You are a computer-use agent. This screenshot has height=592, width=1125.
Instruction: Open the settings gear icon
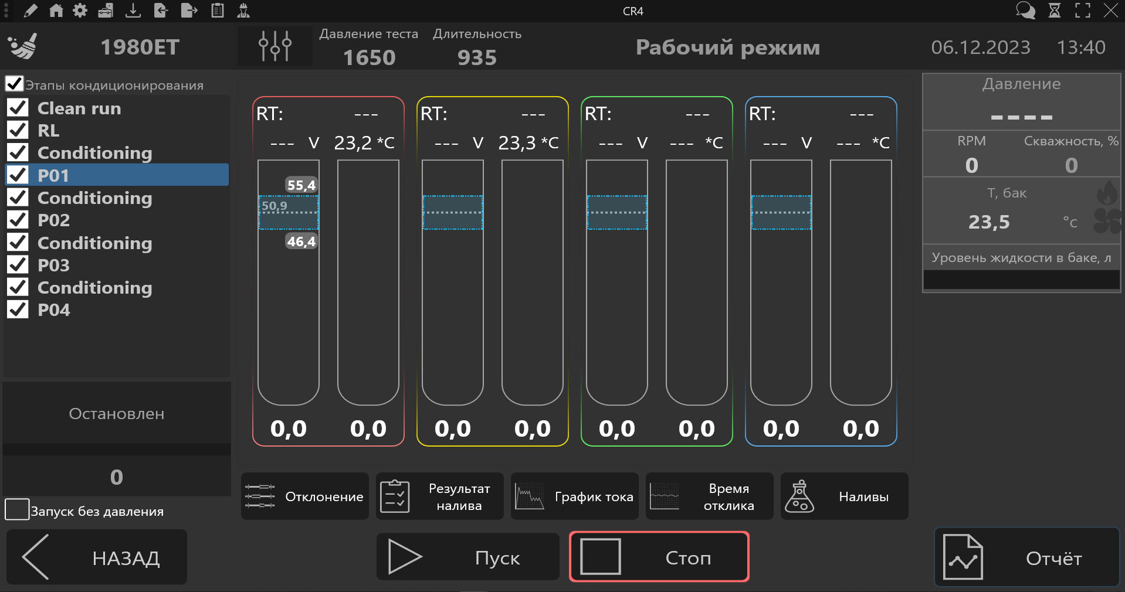(x=80, y=11)
